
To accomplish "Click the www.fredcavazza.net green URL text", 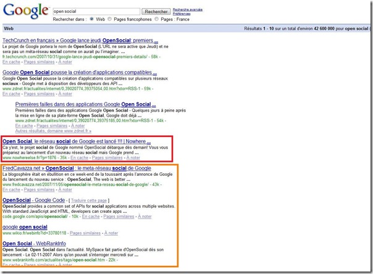I will coord(75,185).
